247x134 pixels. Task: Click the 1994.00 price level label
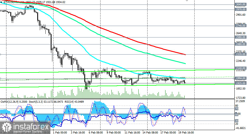[240, 78]
